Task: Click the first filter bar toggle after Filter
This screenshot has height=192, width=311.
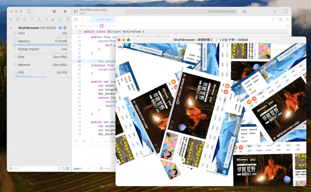Action: 59,168
